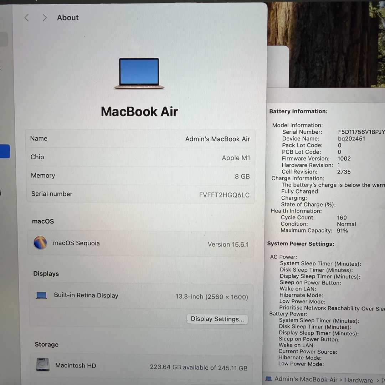The image size is (385, 385).
Task: Select the Device Name value bq20z451
Action: click(351, 138)
